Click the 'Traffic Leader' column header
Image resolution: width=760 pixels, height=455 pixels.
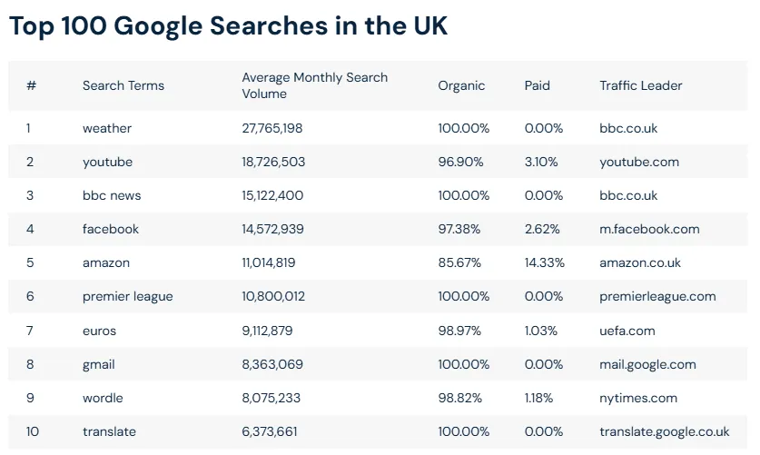click(640, 85)
